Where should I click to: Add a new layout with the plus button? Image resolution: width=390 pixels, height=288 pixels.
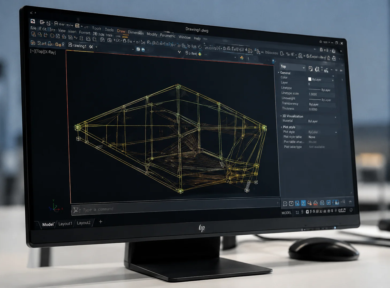click(x=101, y=222)
